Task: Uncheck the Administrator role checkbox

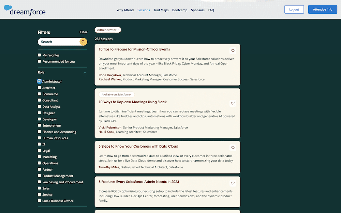Action: coord(39,81)
